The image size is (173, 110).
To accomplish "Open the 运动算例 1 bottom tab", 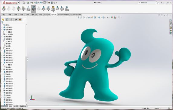I will [x=23, y=106].
